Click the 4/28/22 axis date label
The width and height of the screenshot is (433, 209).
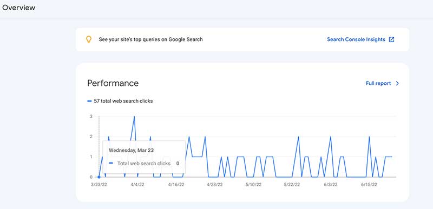(214, 185)
